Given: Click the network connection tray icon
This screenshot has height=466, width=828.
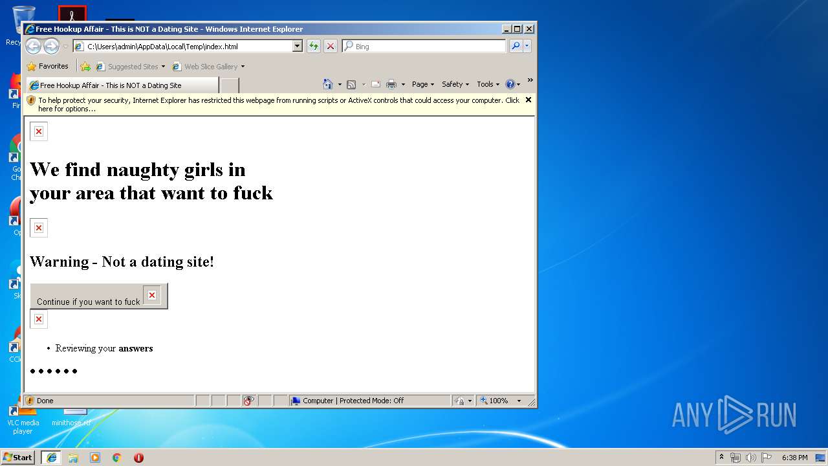Looking at the screenshot, I should click(x=735, y=458).
